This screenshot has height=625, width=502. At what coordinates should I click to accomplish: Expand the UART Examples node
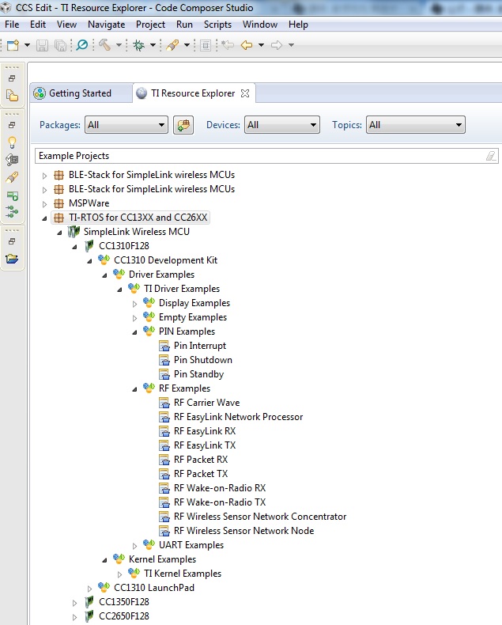[134, 546]
